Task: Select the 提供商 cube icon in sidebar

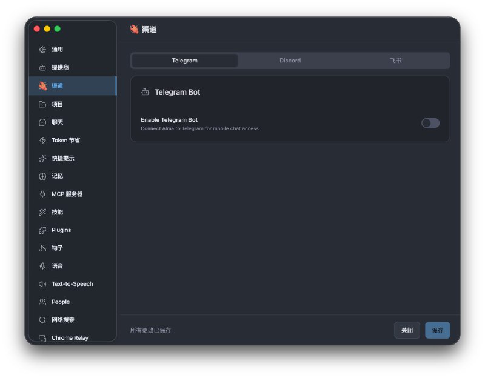Action: click(x=42, y=67)
